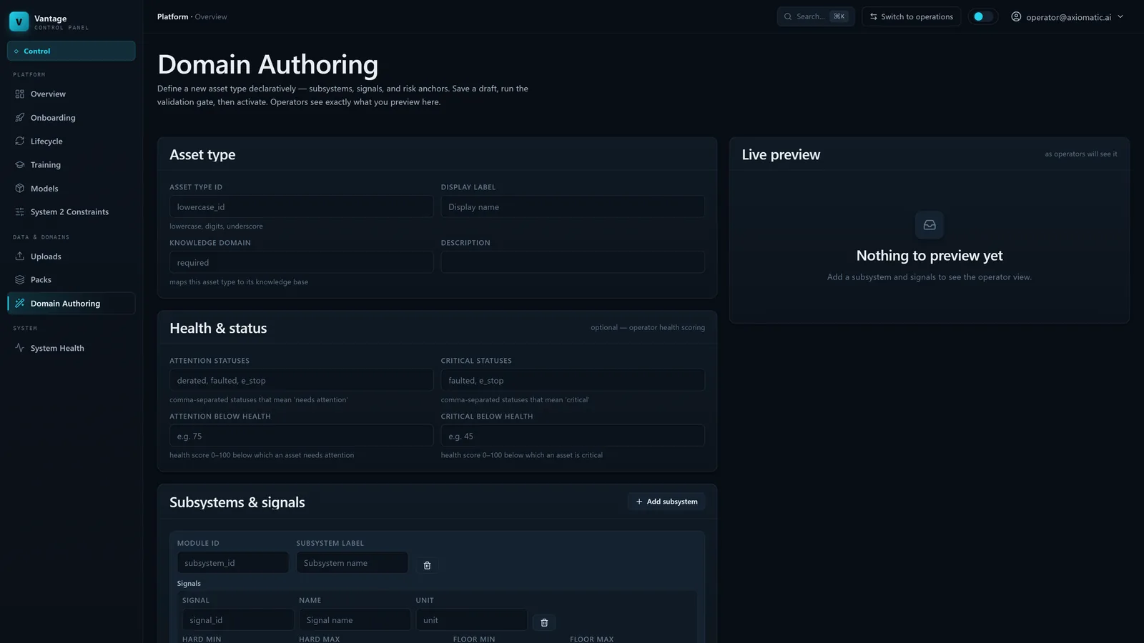Click the signal unit input
The height and width of the screenshot is (643, 1144).
(x=472, y=619)
